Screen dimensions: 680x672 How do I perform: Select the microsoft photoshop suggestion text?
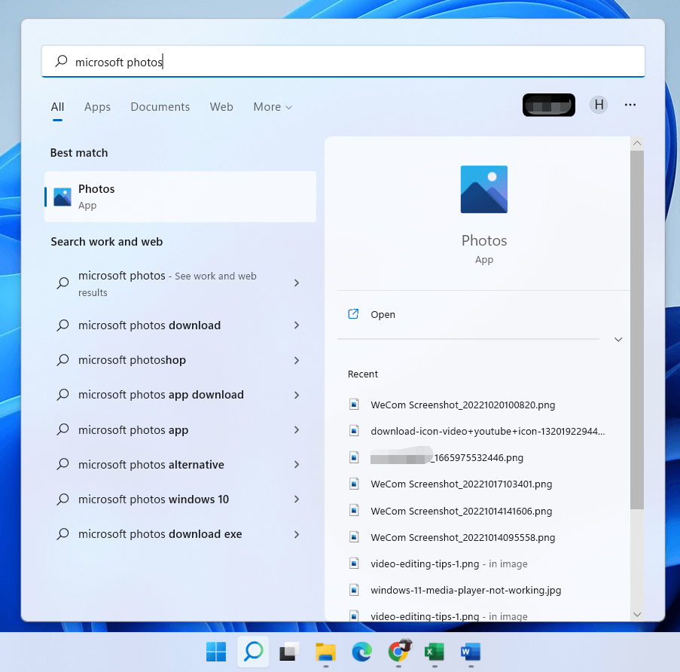132,360
